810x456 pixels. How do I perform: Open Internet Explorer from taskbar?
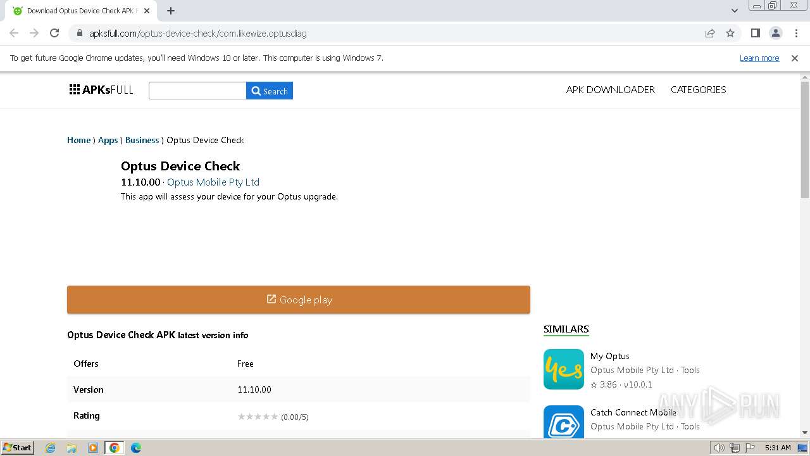point(51,448)
